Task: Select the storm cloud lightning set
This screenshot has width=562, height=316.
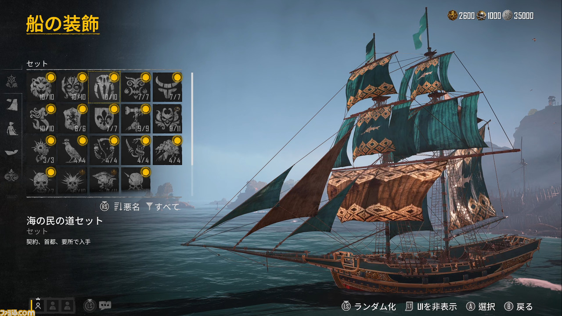Action: pos(167,150)
